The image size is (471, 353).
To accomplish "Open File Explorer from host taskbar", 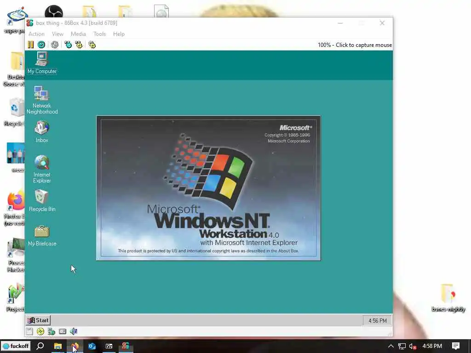I will coord(57,346).
